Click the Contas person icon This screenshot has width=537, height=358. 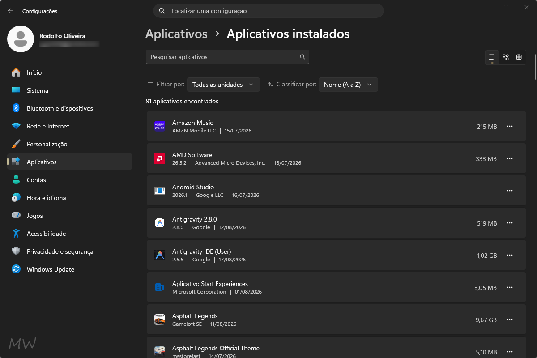(x=16, y=180)
